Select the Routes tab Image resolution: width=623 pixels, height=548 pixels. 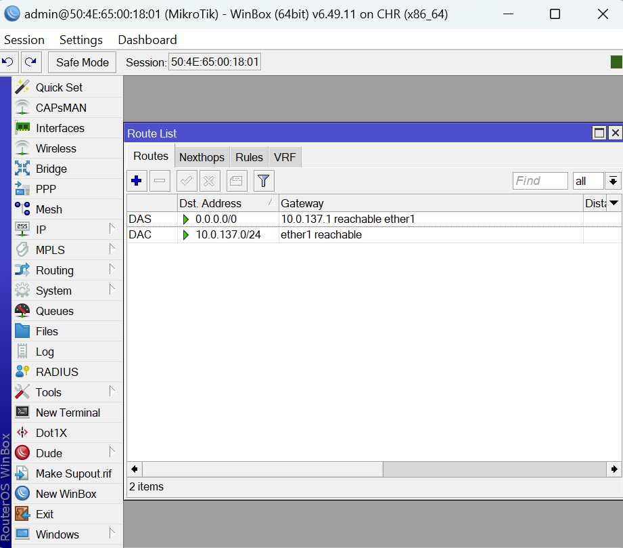click(x=151, y=156)
